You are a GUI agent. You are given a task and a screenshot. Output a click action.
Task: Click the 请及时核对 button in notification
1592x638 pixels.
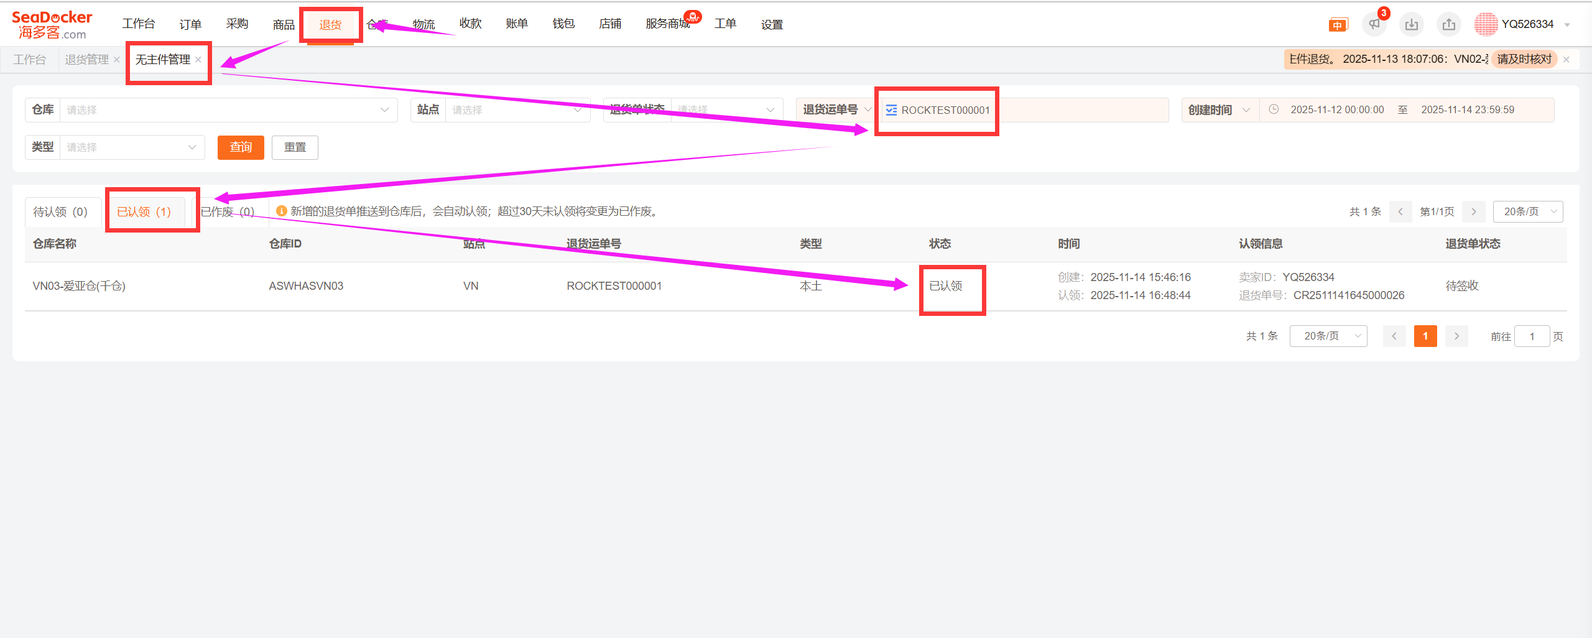(x=1524, y=59)
